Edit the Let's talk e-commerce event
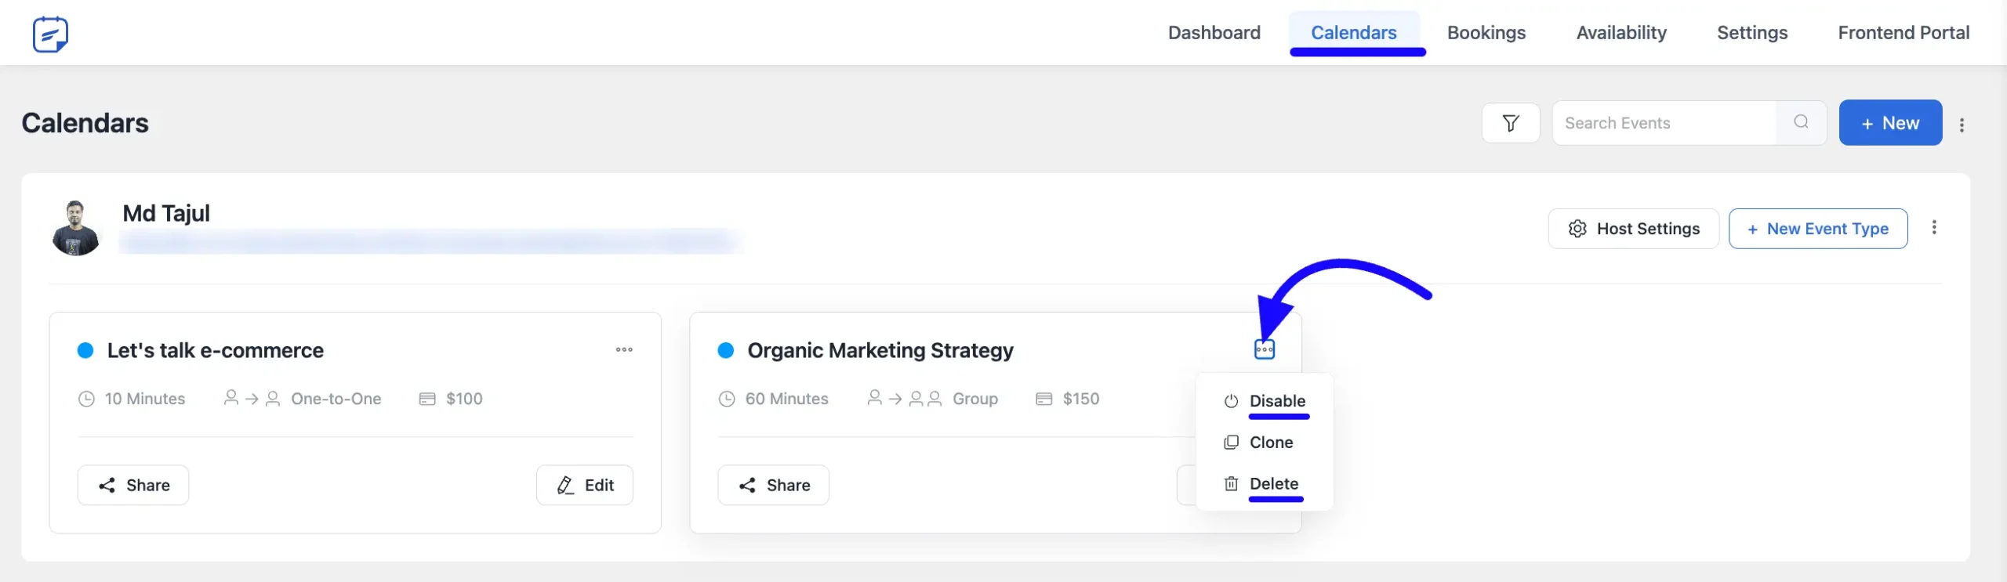This screenshot has height=582, width=2007. [x=585, y=486]
